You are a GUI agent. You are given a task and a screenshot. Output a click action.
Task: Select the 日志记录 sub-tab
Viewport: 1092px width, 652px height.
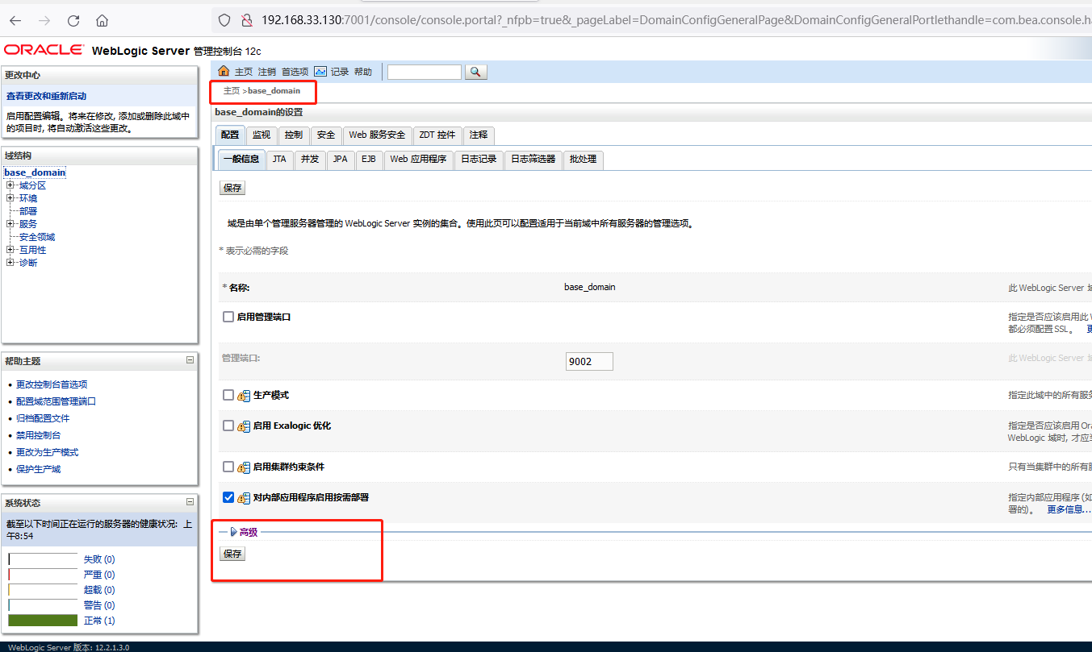479,160
